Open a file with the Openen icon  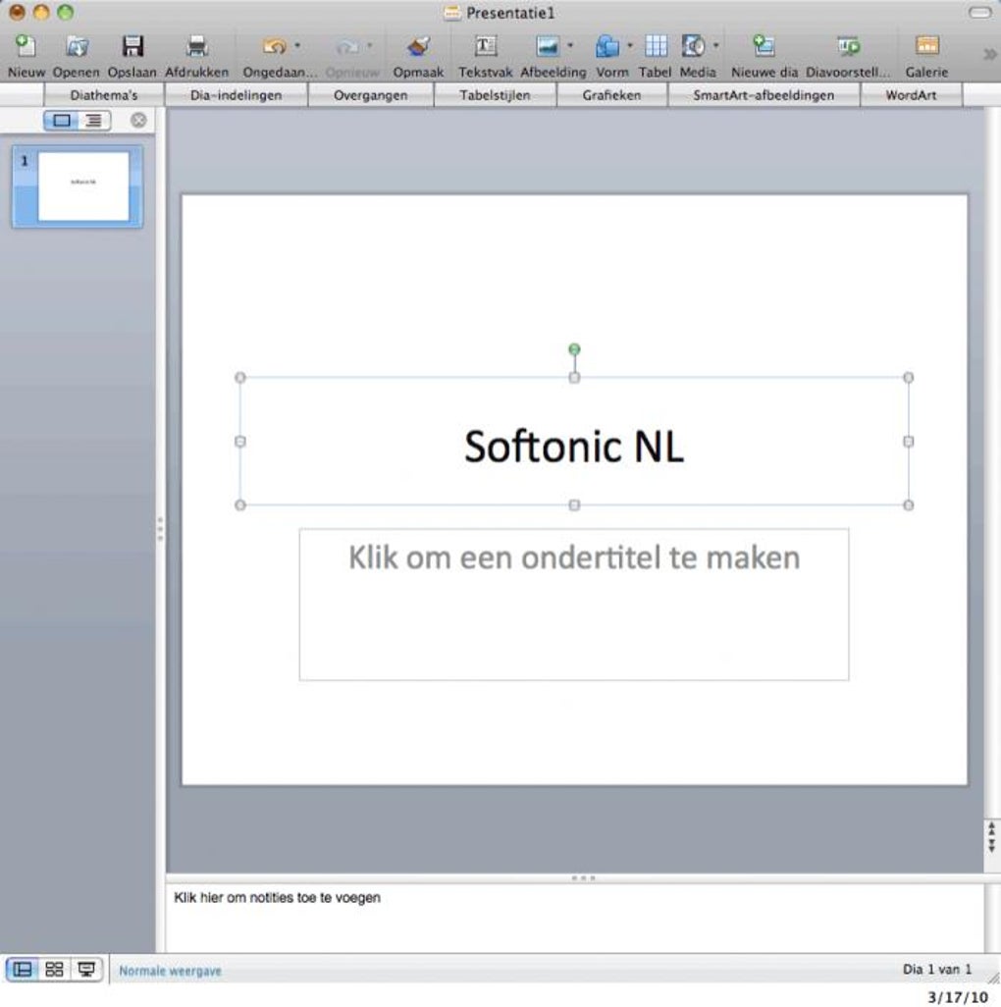(77, 46)
